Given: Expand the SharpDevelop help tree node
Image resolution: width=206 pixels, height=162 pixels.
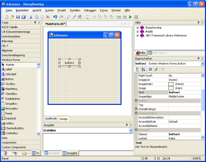Looking at the screenshot, I should click(x=138, y=28).
